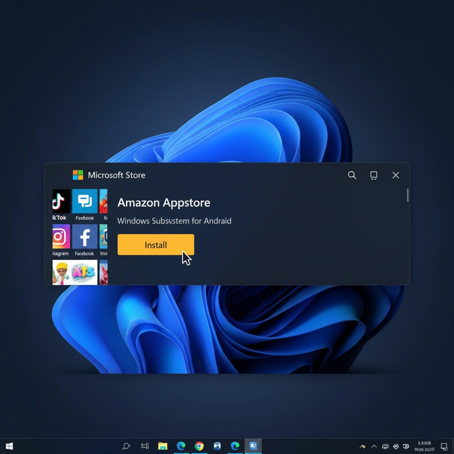The width and height of the screenshot is (454, 454).
Task: Open the volume icon in system tray
Action: tap(395, 446)
